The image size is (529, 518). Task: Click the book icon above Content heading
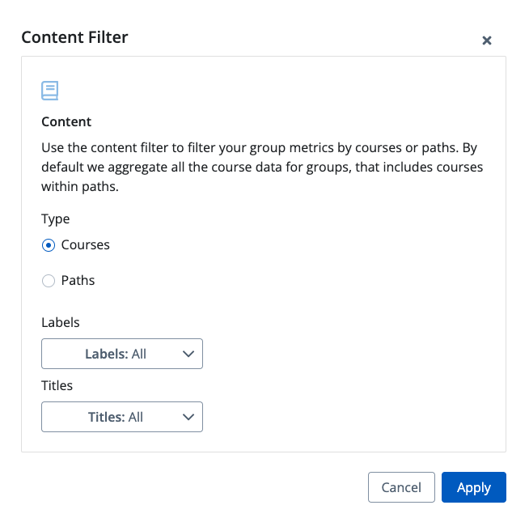(x=50, y=90)
